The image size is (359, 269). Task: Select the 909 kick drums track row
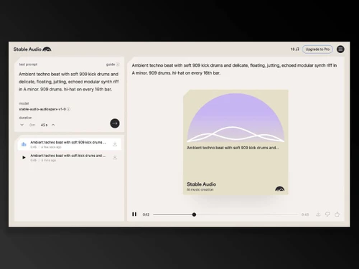tap(70, 144)
